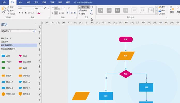Select the 判定 diamond stencil shape
Image resolution: width=180 pixels, height=103 pixels.
(20, 56)
